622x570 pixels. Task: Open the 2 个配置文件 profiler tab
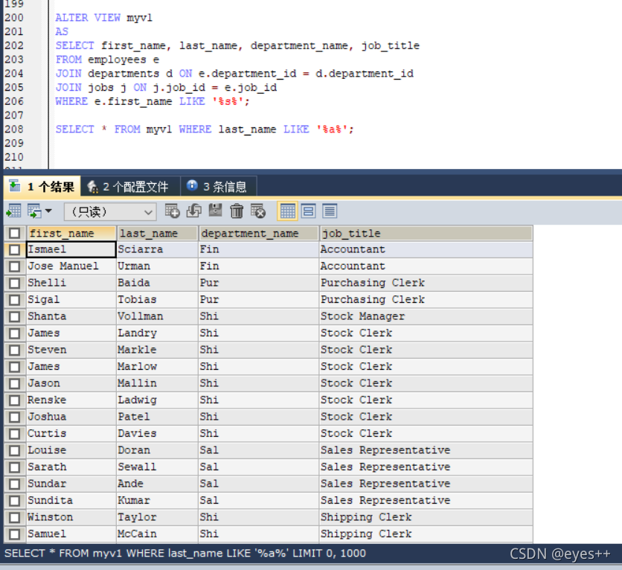click(131, 187)
